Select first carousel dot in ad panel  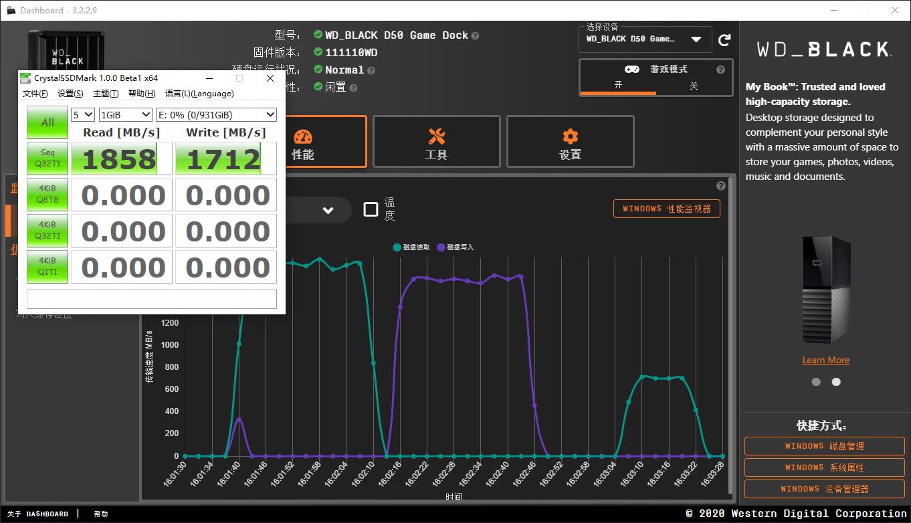816,382
